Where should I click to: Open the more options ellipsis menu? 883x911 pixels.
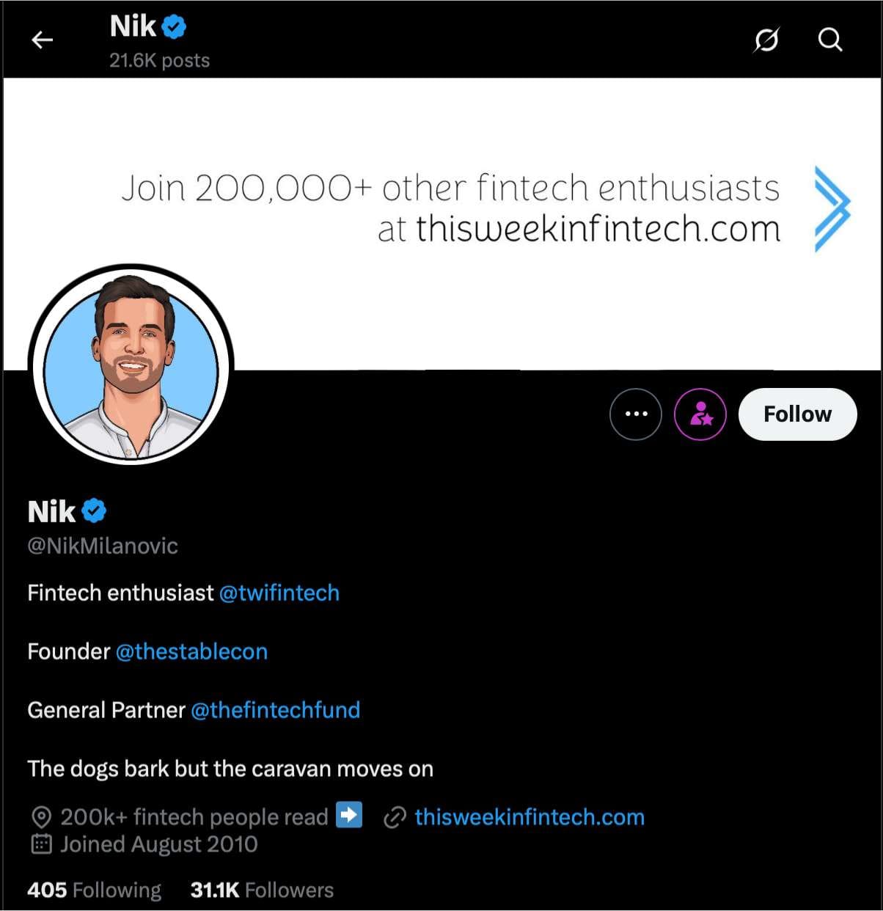(x=635, y=414)
